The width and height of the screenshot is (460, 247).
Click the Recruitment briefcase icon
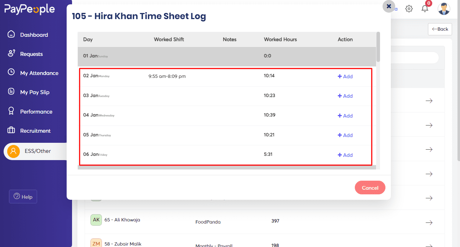point(11,130)
